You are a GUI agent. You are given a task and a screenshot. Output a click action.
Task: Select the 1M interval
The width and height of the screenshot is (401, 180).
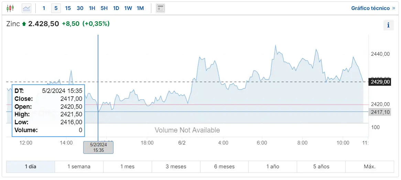tap(140, 8)
